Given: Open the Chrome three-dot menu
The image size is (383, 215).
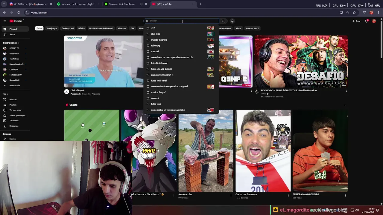Looking at the screenshot, I should point(379,13).
